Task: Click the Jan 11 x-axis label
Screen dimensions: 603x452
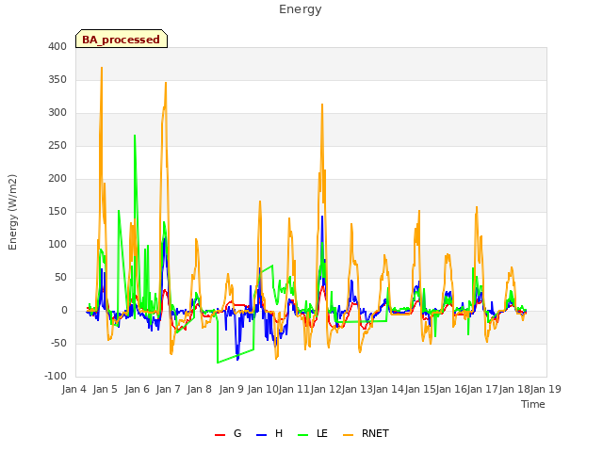Action: coord(294,389)
